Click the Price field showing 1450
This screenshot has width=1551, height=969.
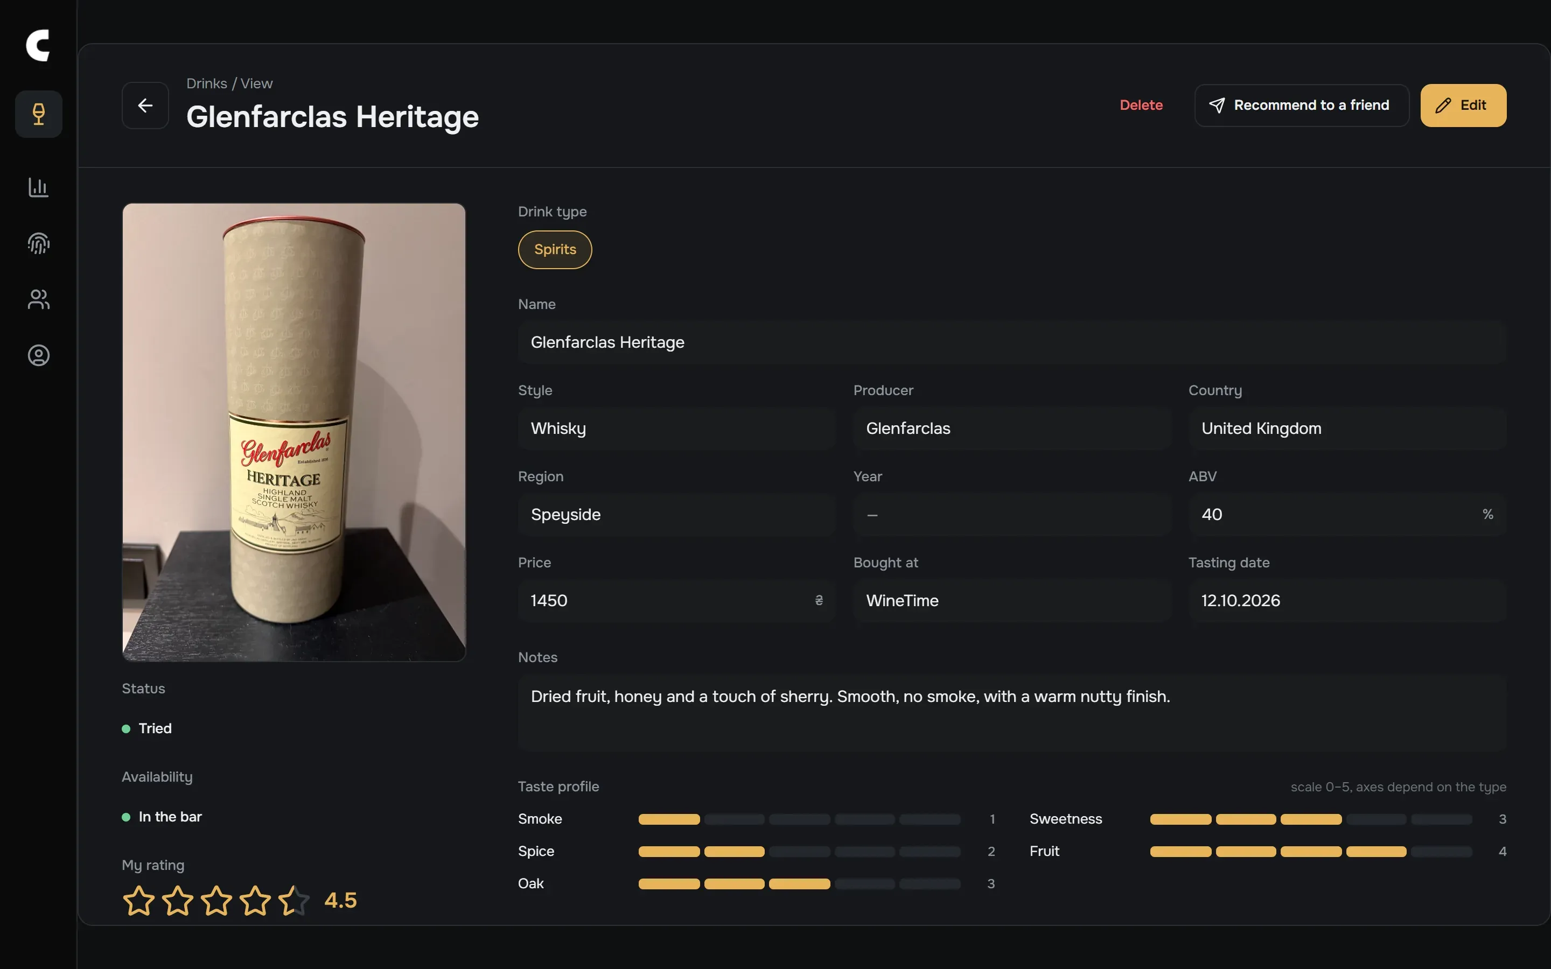[x=676, y=600]
